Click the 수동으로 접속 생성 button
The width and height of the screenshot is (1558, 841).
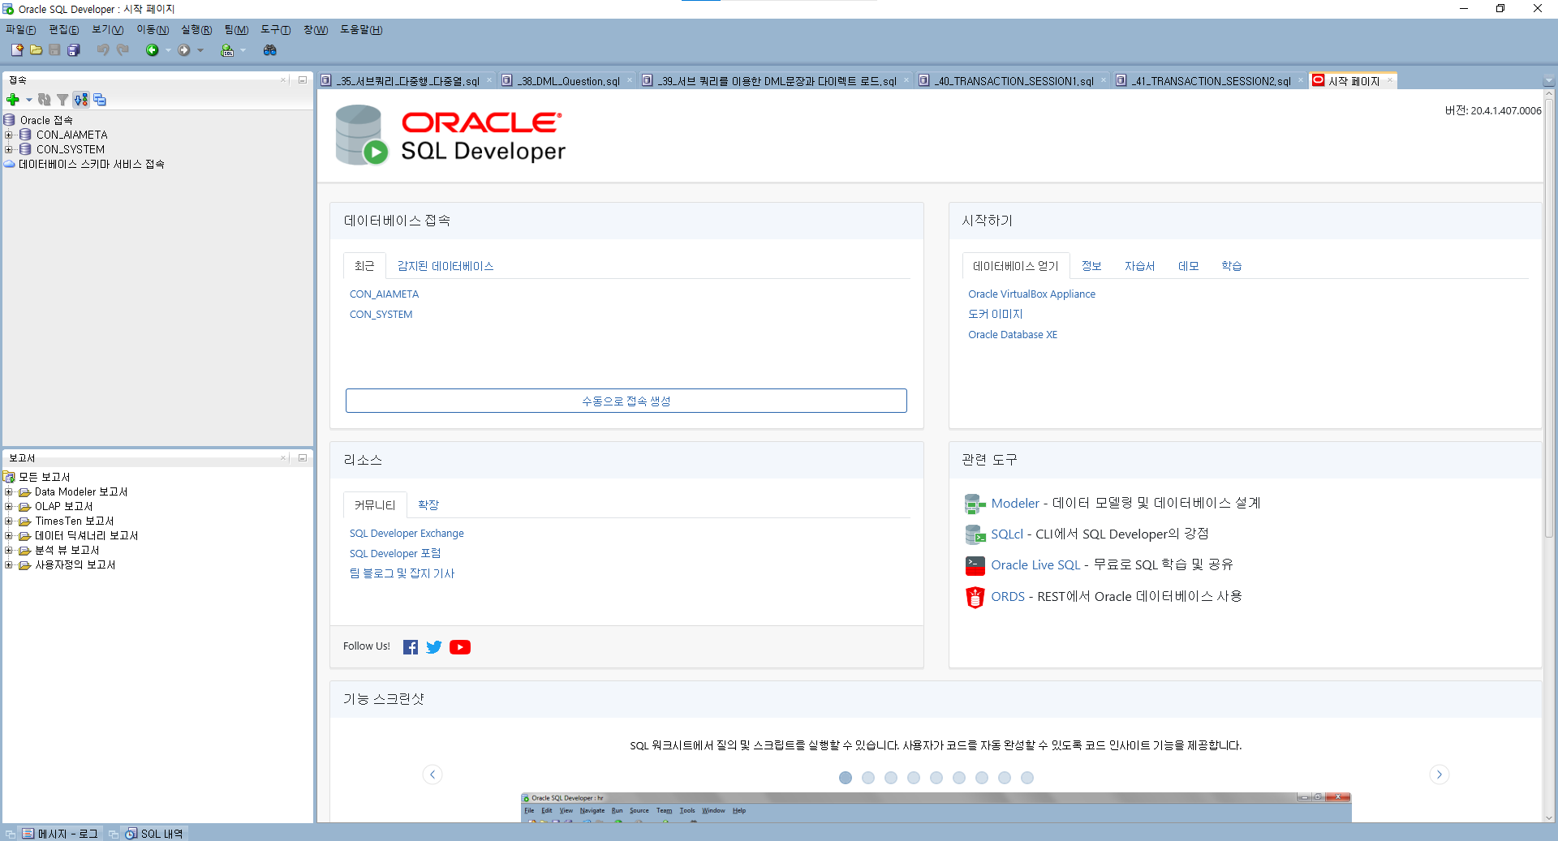pos(626,401)
